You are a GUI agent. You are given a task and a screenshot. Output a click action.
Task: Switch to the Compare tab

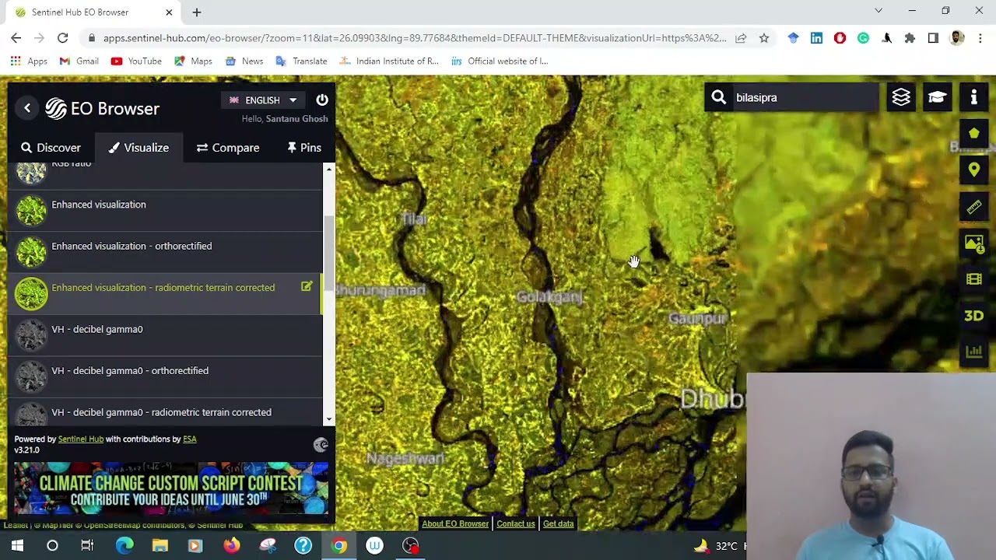pos(228,148)
